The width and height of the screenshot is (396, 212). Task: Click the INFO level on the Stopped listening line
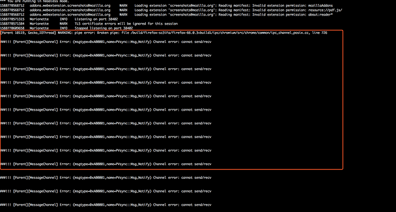coord(63,28)
